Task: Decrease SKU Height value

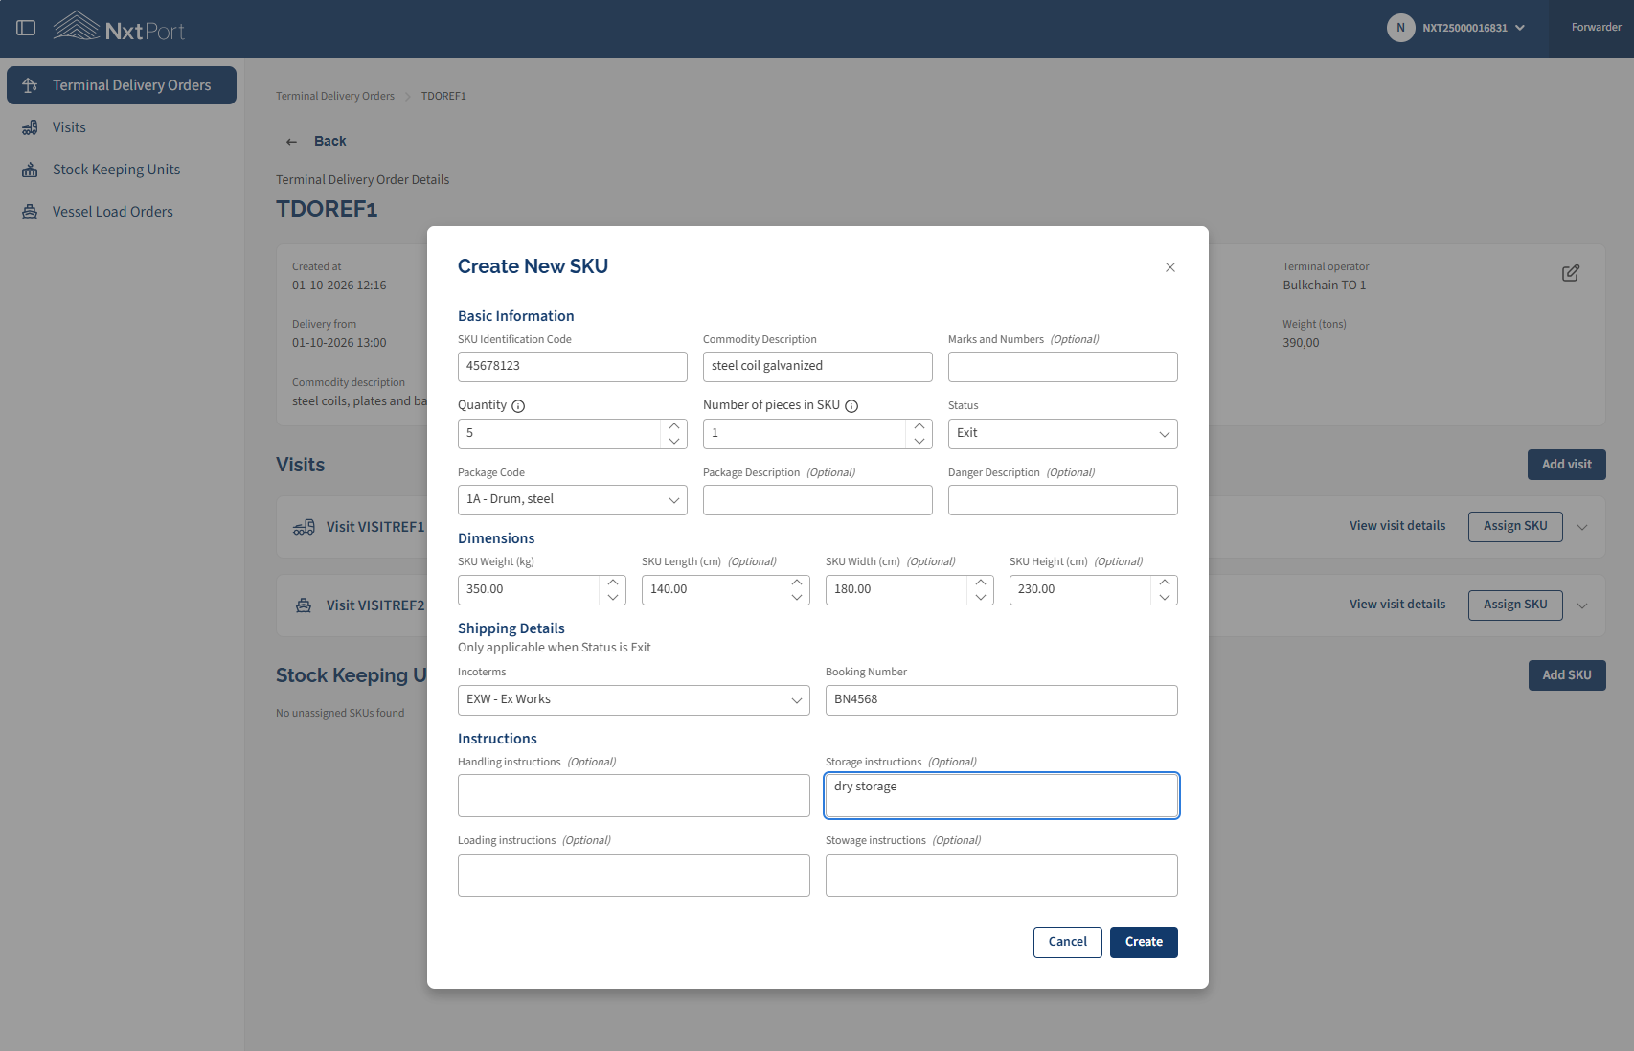Action: (1165, 597)
